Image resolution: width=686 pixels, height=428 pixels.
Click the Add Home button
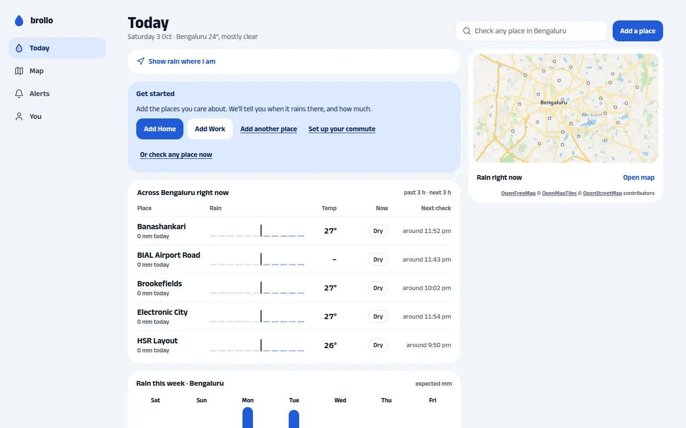click(x=160, y=129)
